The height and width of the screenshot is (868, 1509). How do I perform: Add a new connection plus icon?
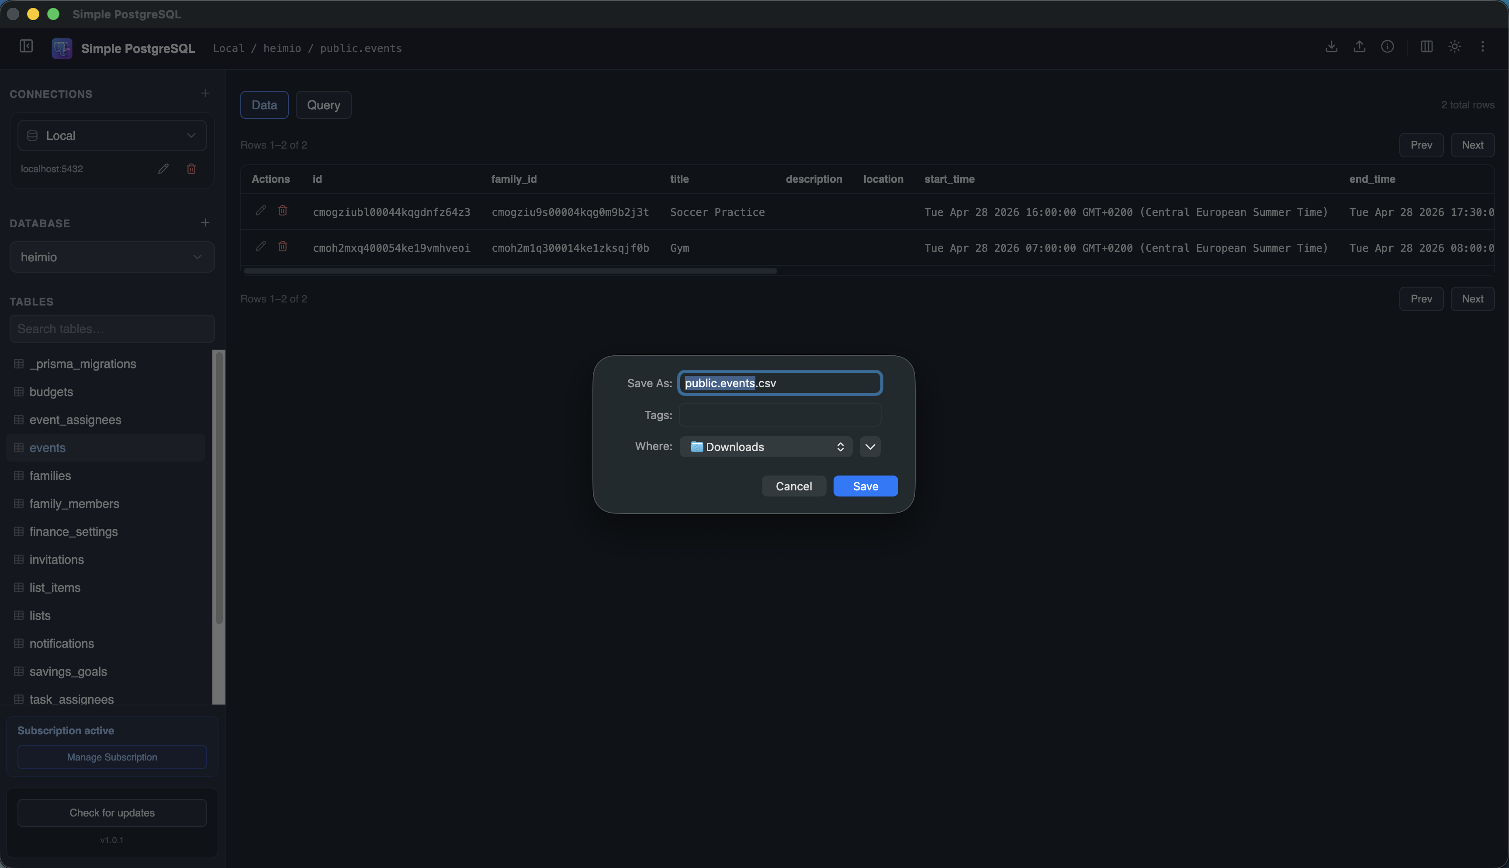tap(205, 93)
